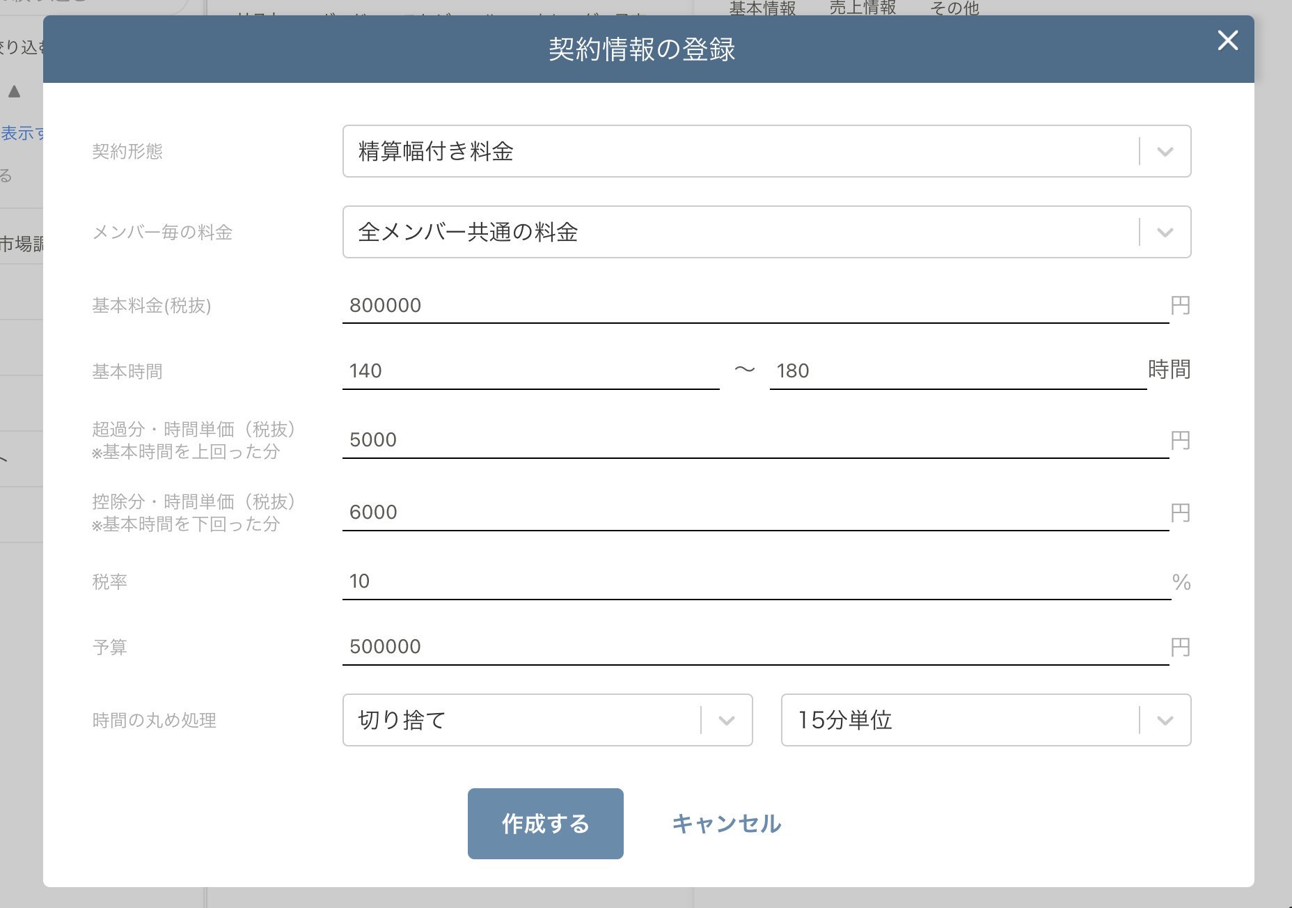Switch to the その他 tab
Image resolution: width=1292 pixels, height=908 pixels.
[954, 8]
